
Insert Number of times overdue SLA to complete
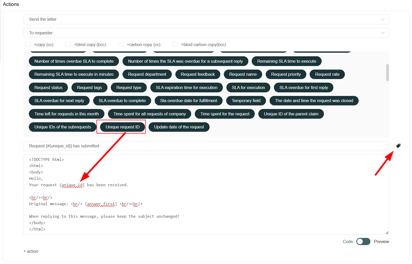[74, 61]
